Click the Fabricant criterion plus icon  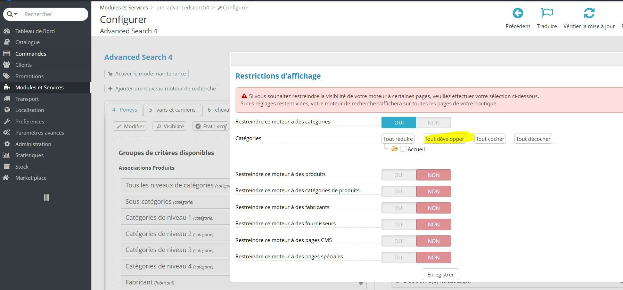(361, 283)
